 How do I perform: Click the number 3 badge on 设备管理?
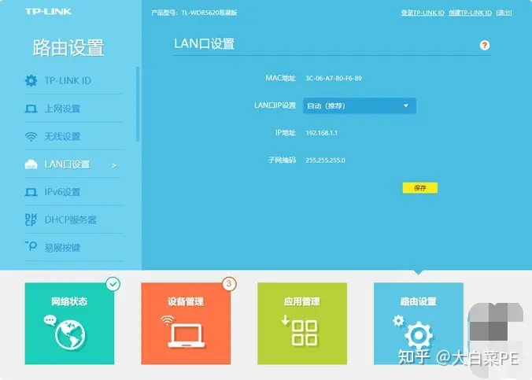(229, 284)
